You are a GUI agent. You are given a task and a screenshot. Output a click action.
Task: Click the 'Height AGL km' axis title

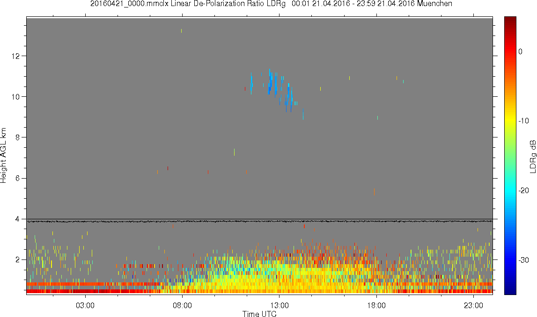pyautogui.click(x=4, y=156)
